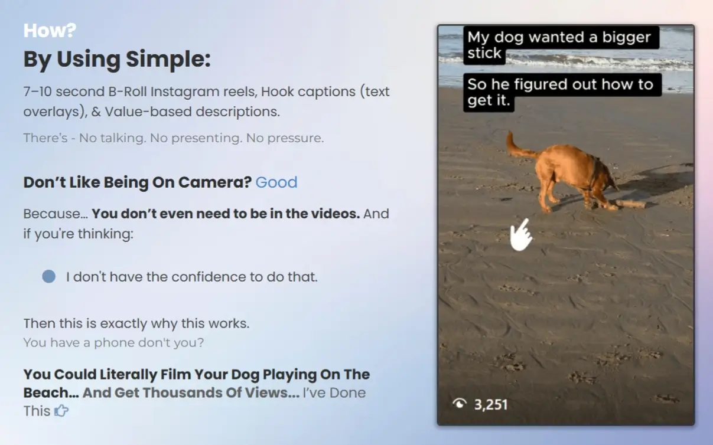Click "Then this is exactly why this works."
Screen dimensions: 713x445
coord(136,323)
